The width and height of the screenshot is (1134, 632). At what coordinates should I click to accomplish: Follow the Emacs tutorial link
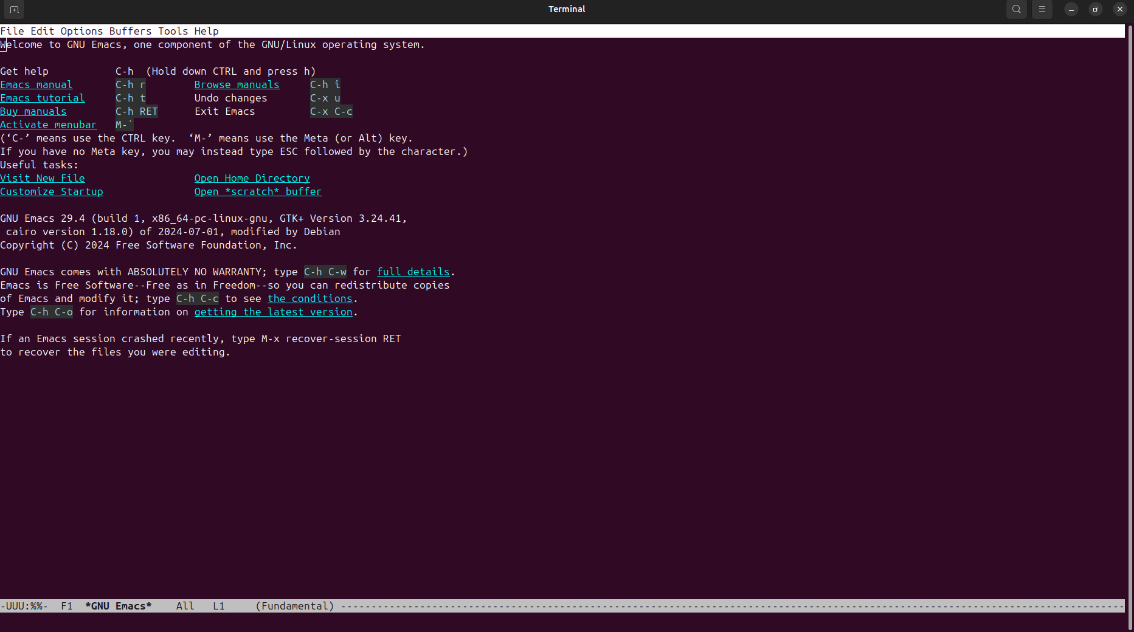tap(43, 98)
